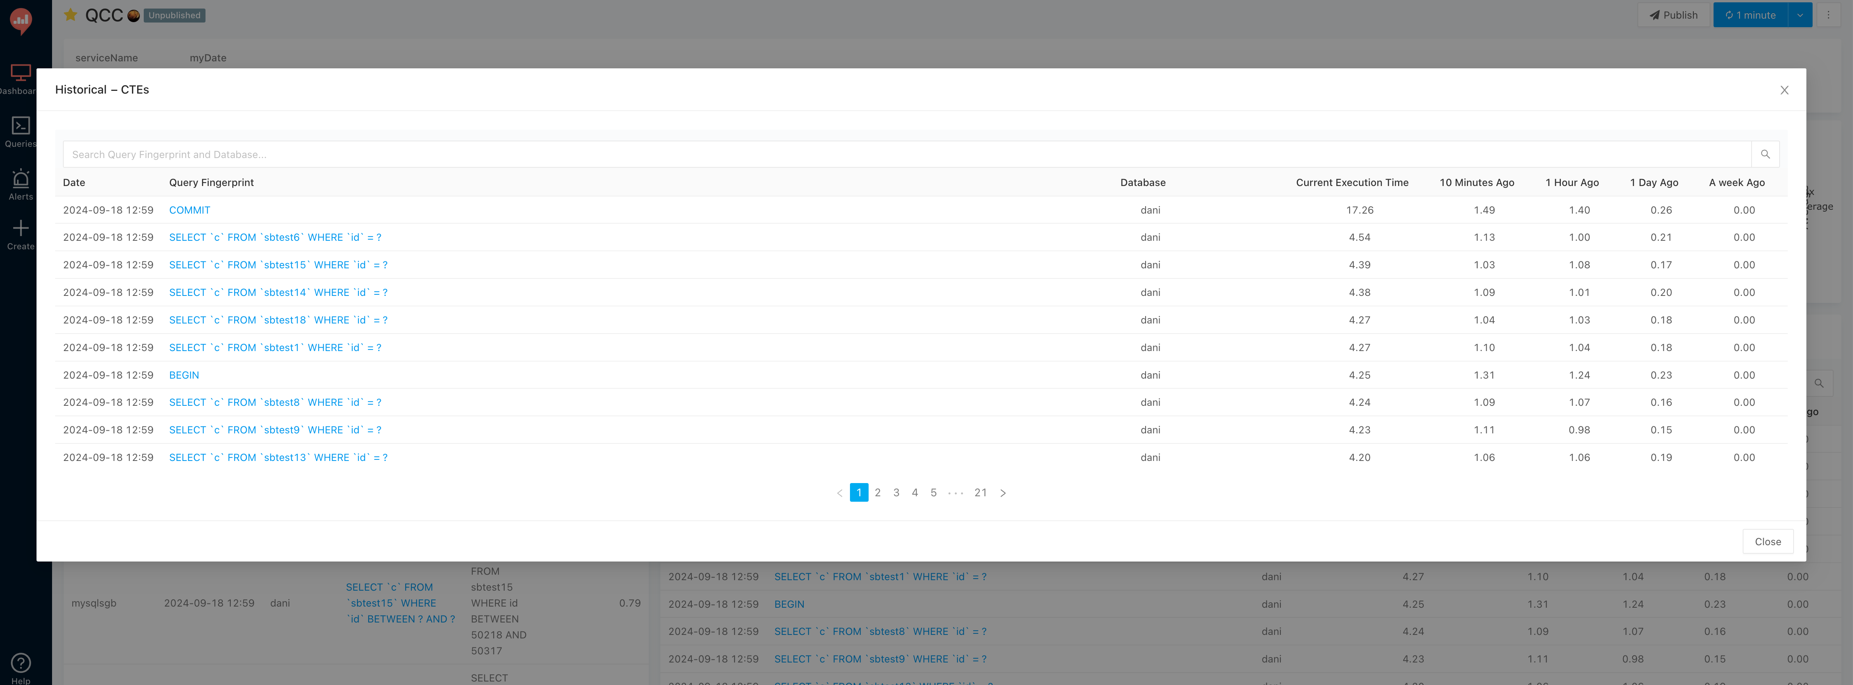
Task: Click the background widget search icon
Action: [x=1818, y=383]
